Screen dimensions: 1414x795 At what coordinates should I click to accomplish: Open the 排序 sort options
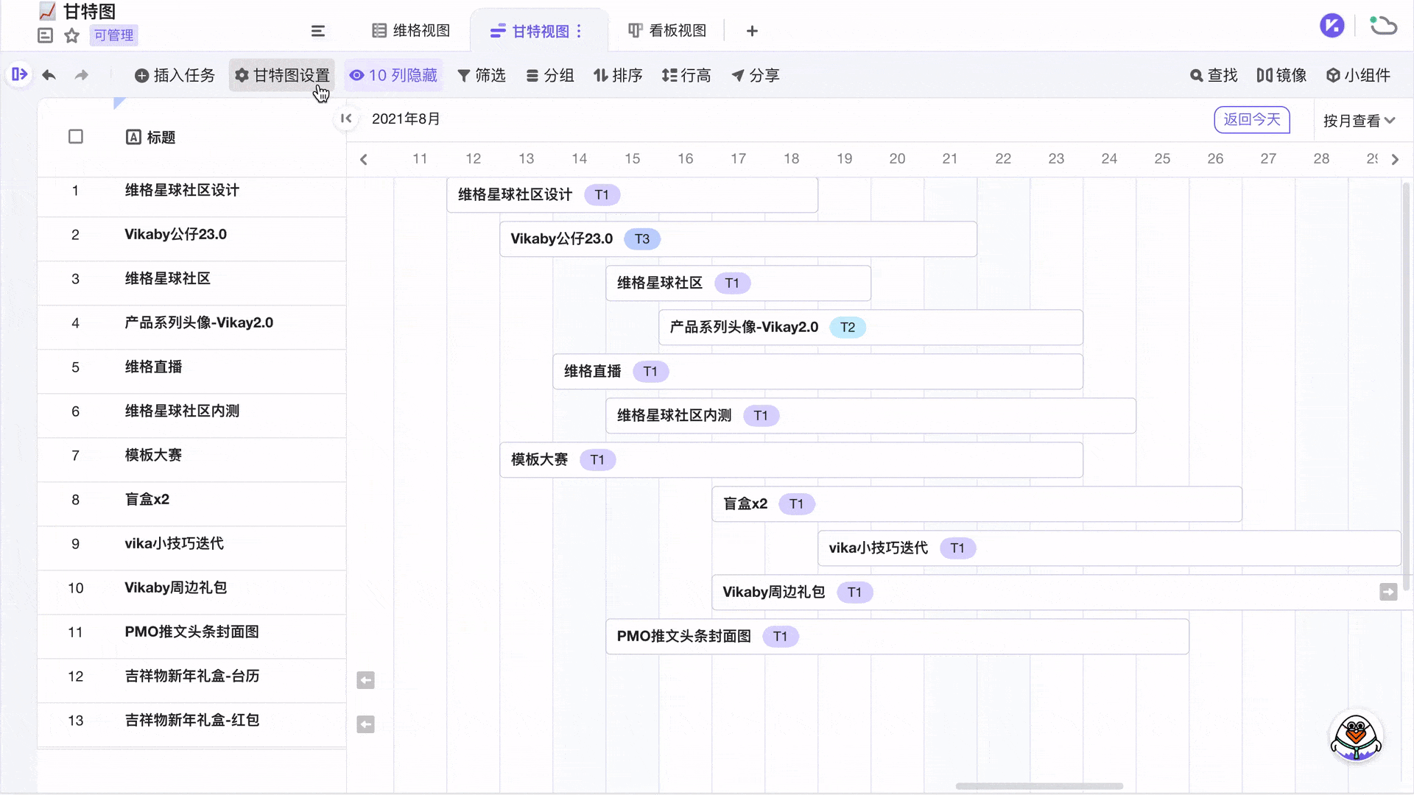pos(618,75)
